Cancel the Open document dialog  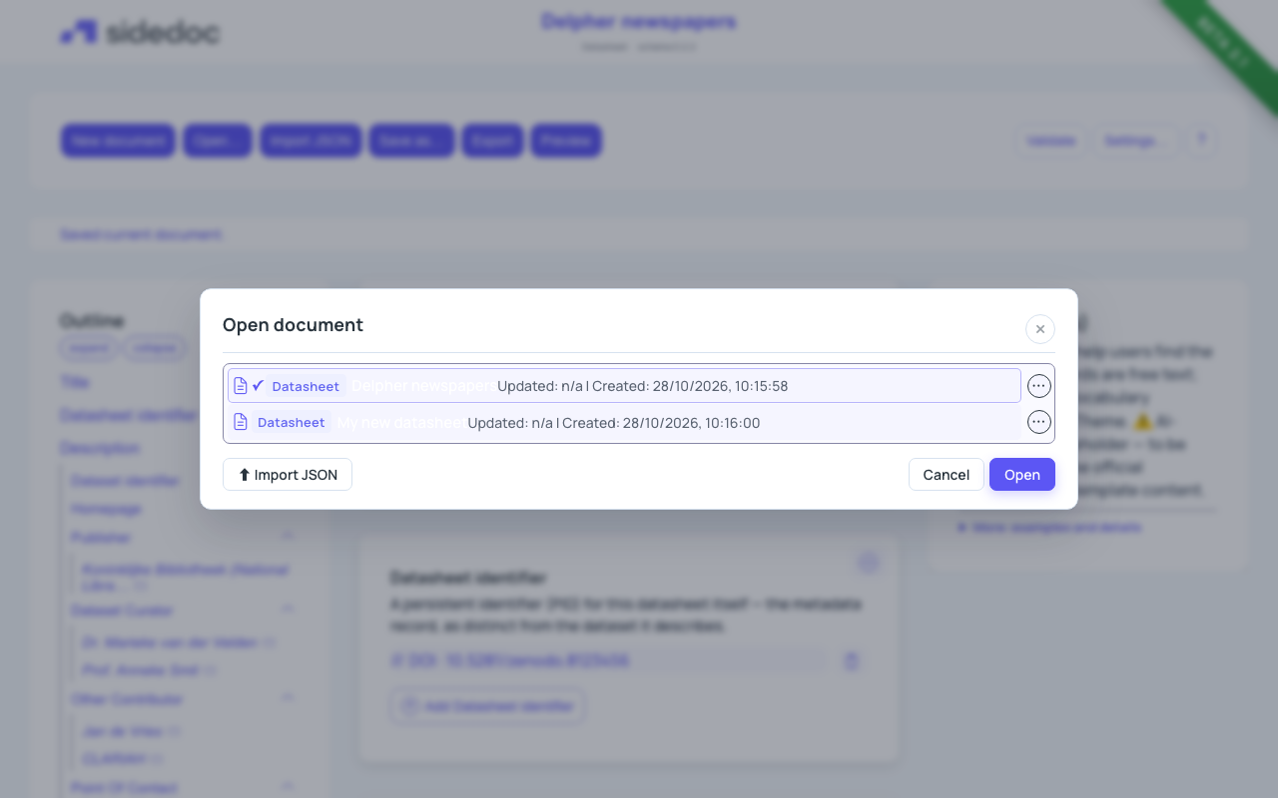(x=947, y=475)
